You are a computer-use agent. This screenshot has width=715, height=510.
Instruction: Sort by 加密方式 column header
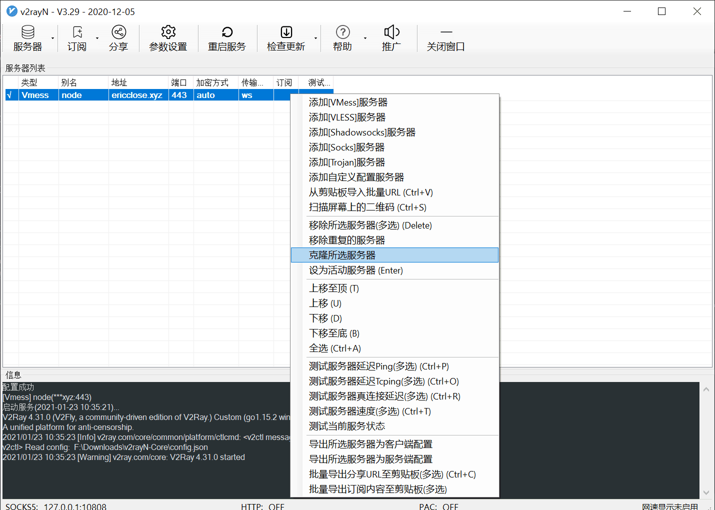[216, 82]
